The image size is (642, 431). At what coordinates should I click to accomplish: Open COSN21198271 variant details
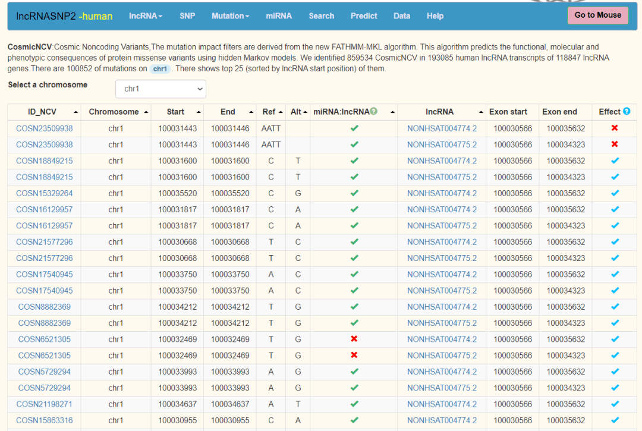[x=45, y=404]
